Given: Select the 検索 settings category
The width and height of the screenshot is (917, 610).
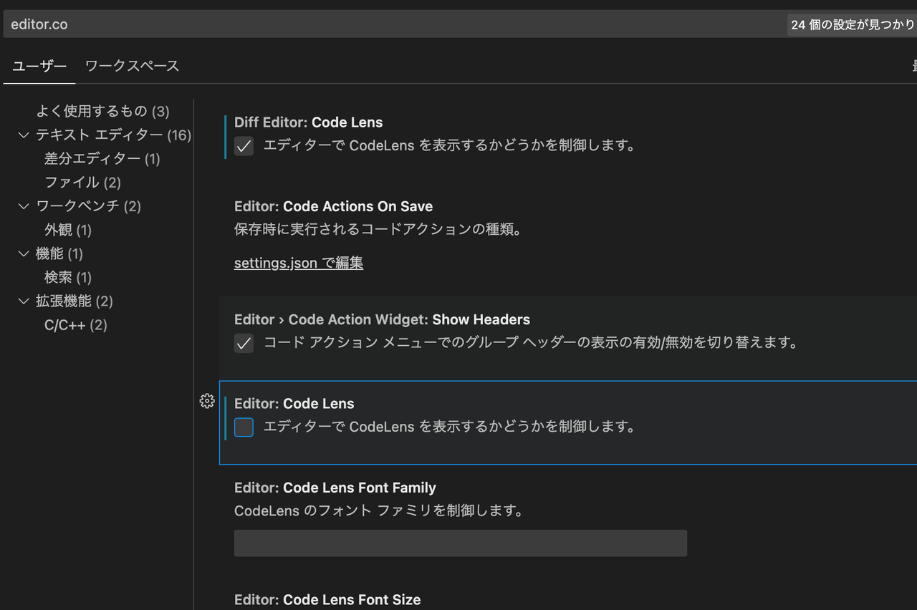Looking at the screenshot, I should (x=67, y=277).
